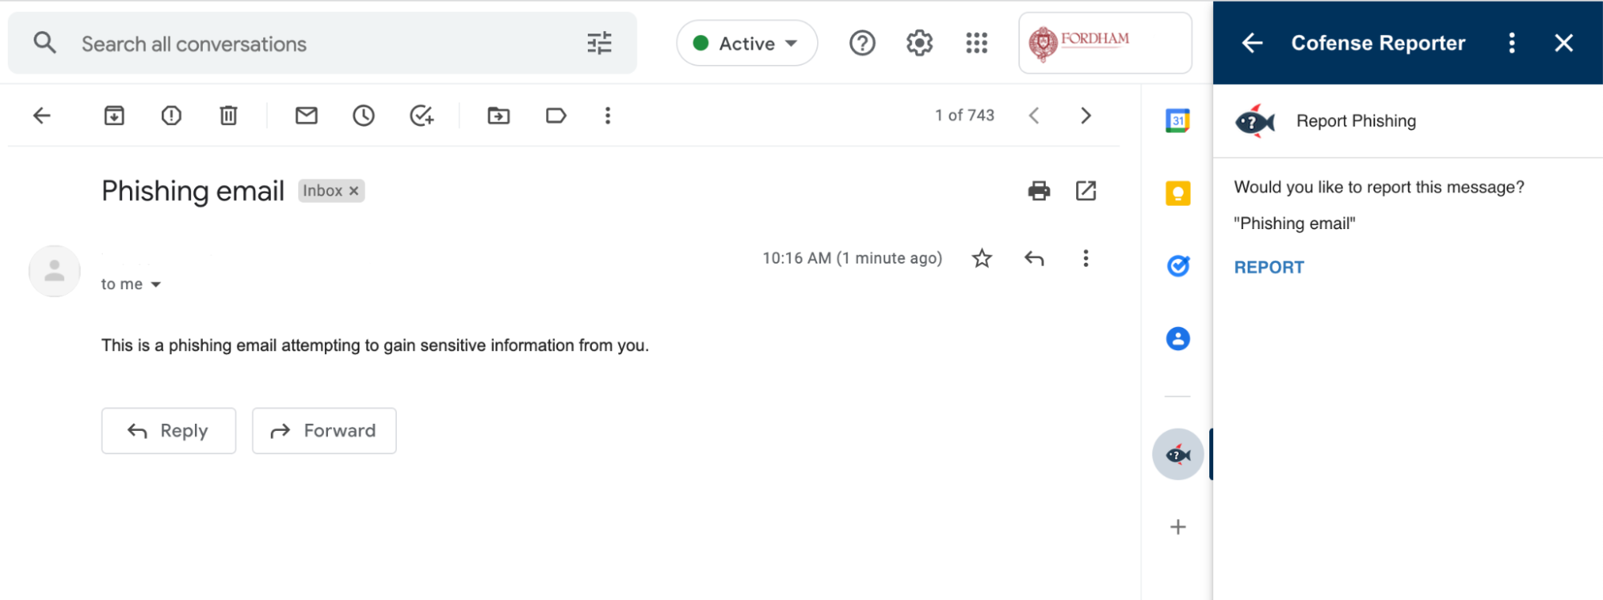
Task: Open Gmail settings gear
Action: [919, 42]
